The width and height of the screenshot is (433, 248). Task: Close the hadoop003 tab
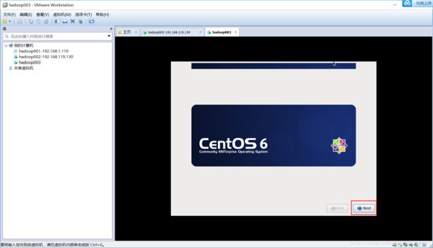click(236, 32)
